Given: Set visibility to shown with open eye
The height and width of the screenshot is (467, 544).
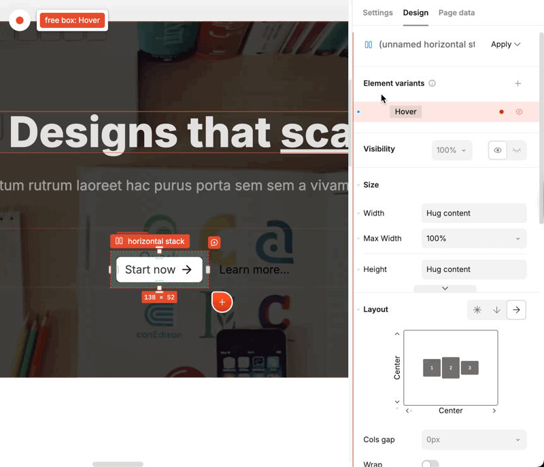Looking at the screenshot, I should [498, 150].
